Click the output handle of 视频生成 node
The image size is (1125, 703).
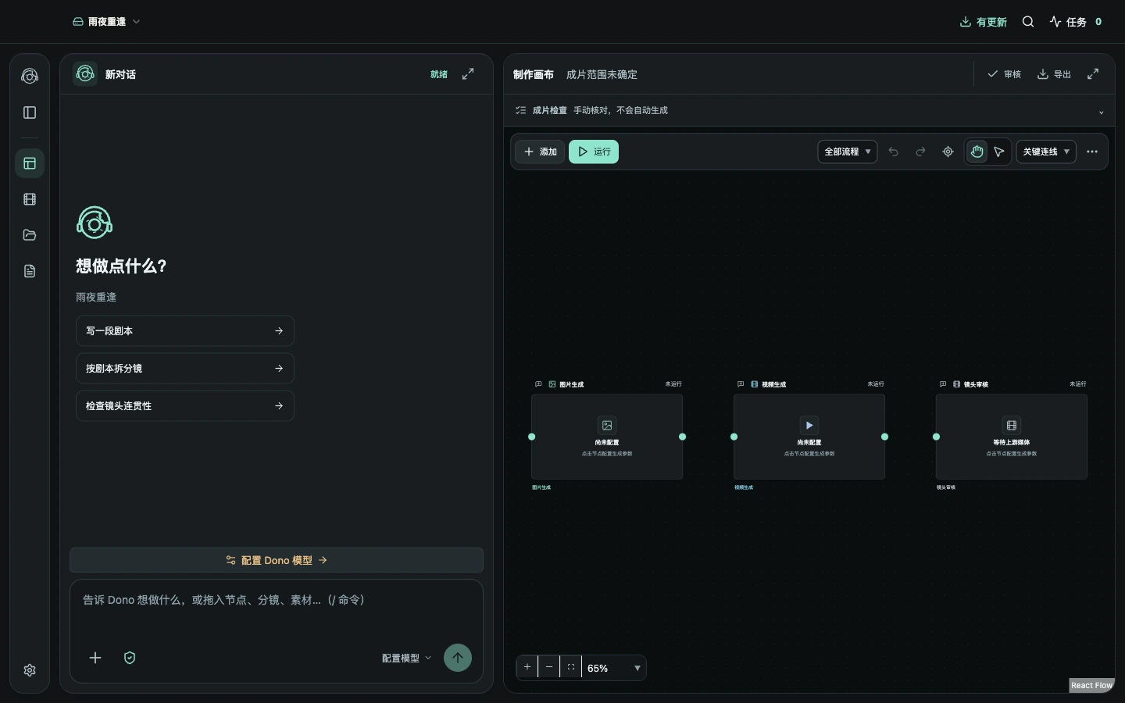[885, 437]
